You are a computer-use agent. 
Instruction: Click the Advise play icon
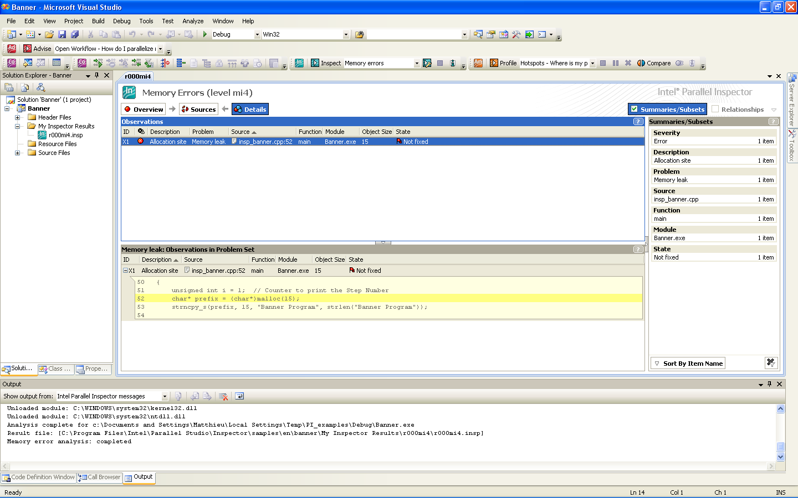(28, 49)
